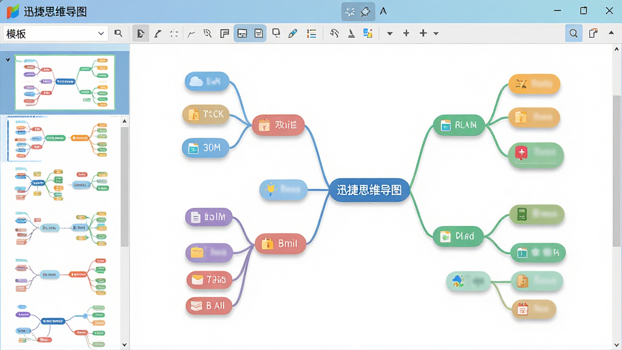
Task: Click the lightbulb icon in the light-blue node
Action: click(x=270, y=190)
